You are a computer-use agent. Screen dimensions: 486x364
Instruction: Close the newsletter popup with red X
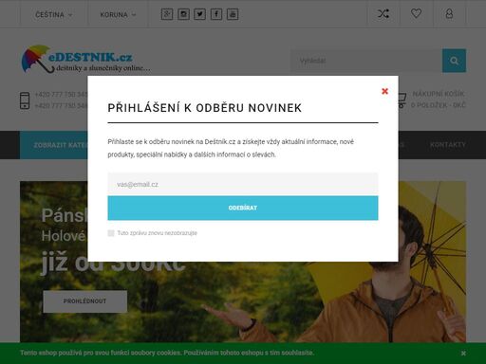[384, 91]
